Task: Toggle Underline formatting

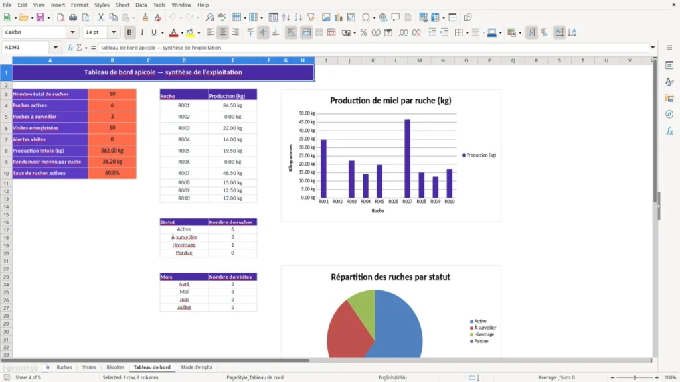Action: pyautogui.click(x=153, y=32)
